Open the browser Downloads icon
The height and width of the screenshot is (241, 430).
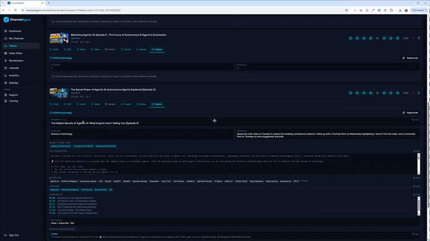point(400,10)
